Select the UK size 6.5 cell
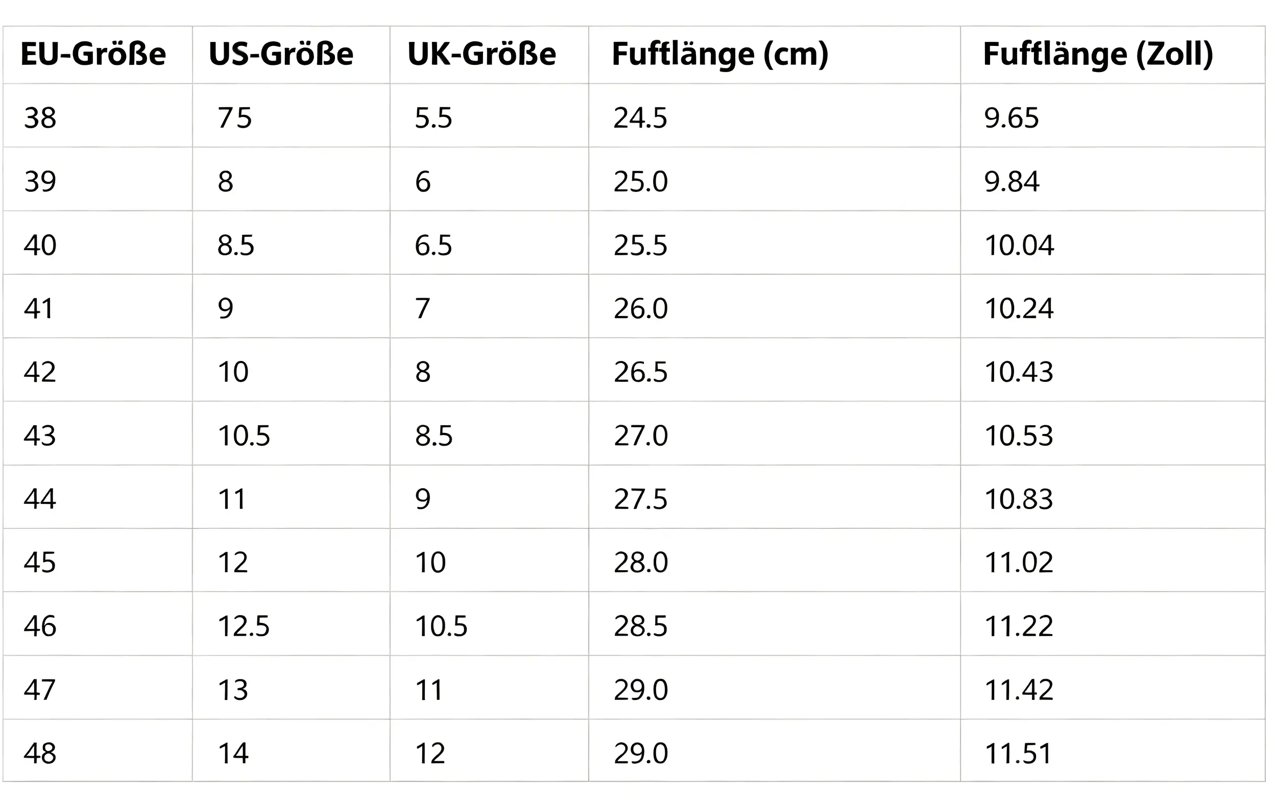1275x800 pixels. point(489,243)
